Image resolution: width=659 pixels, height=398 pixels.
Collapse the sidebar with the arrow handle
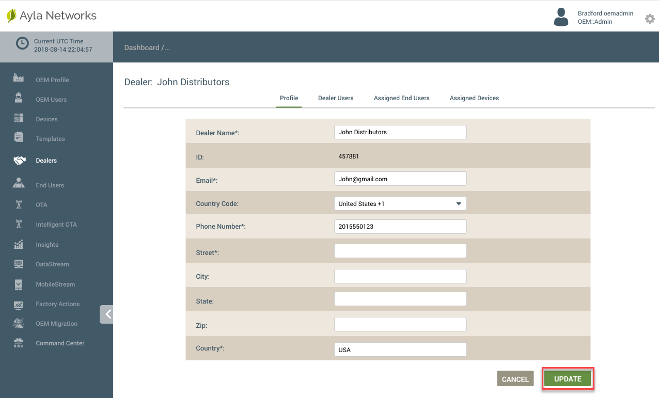[x=106, y=314]
